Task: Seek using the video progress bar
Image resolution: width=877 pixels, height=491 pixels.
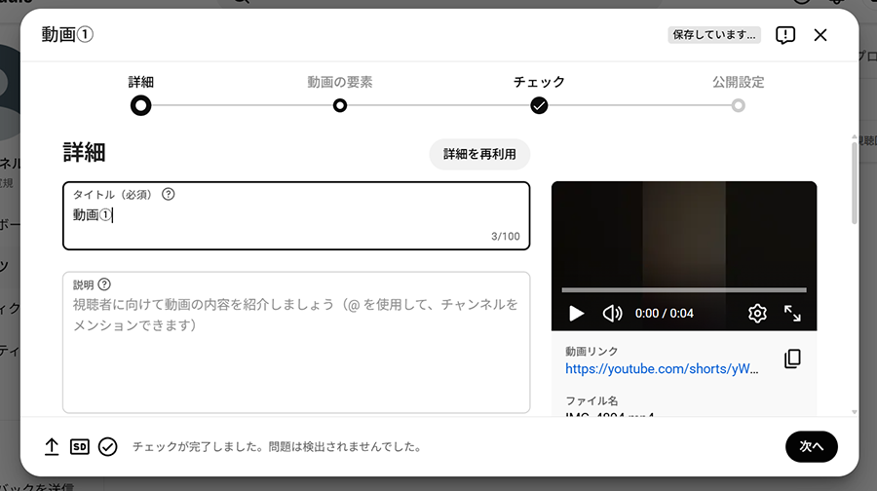Action: point(683,290)
